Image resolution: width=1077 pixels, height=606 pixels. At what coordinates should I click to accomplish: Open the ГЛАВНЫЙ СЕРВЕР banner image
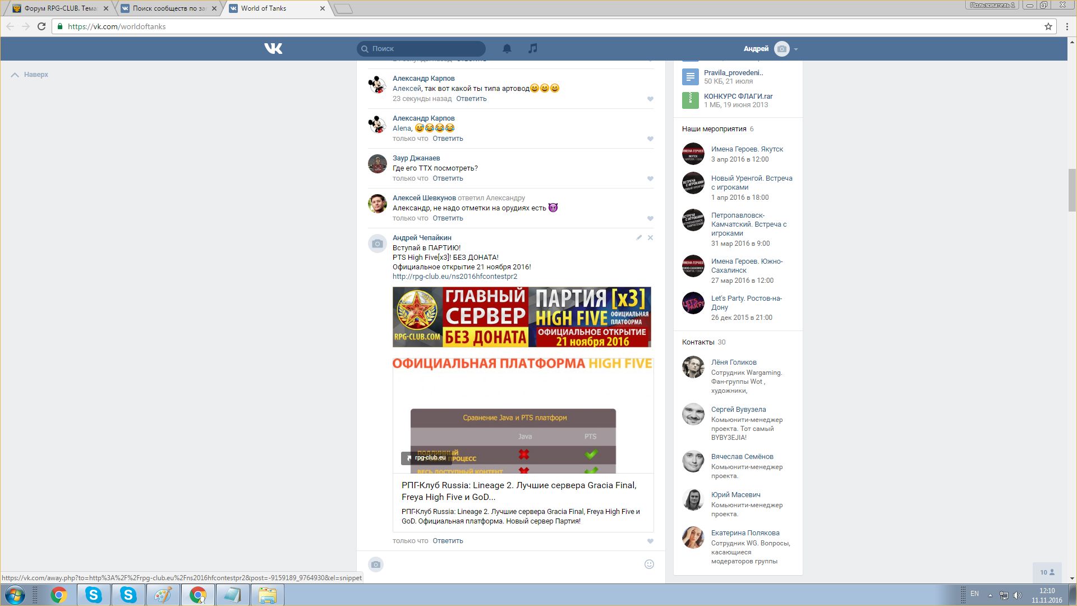point(522,317)
